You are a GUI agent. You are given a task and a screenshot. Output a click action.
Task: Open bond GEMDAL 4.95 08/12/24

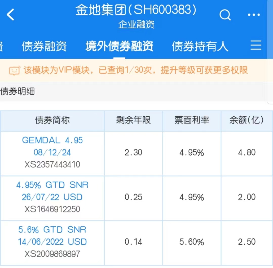[52, 146]
